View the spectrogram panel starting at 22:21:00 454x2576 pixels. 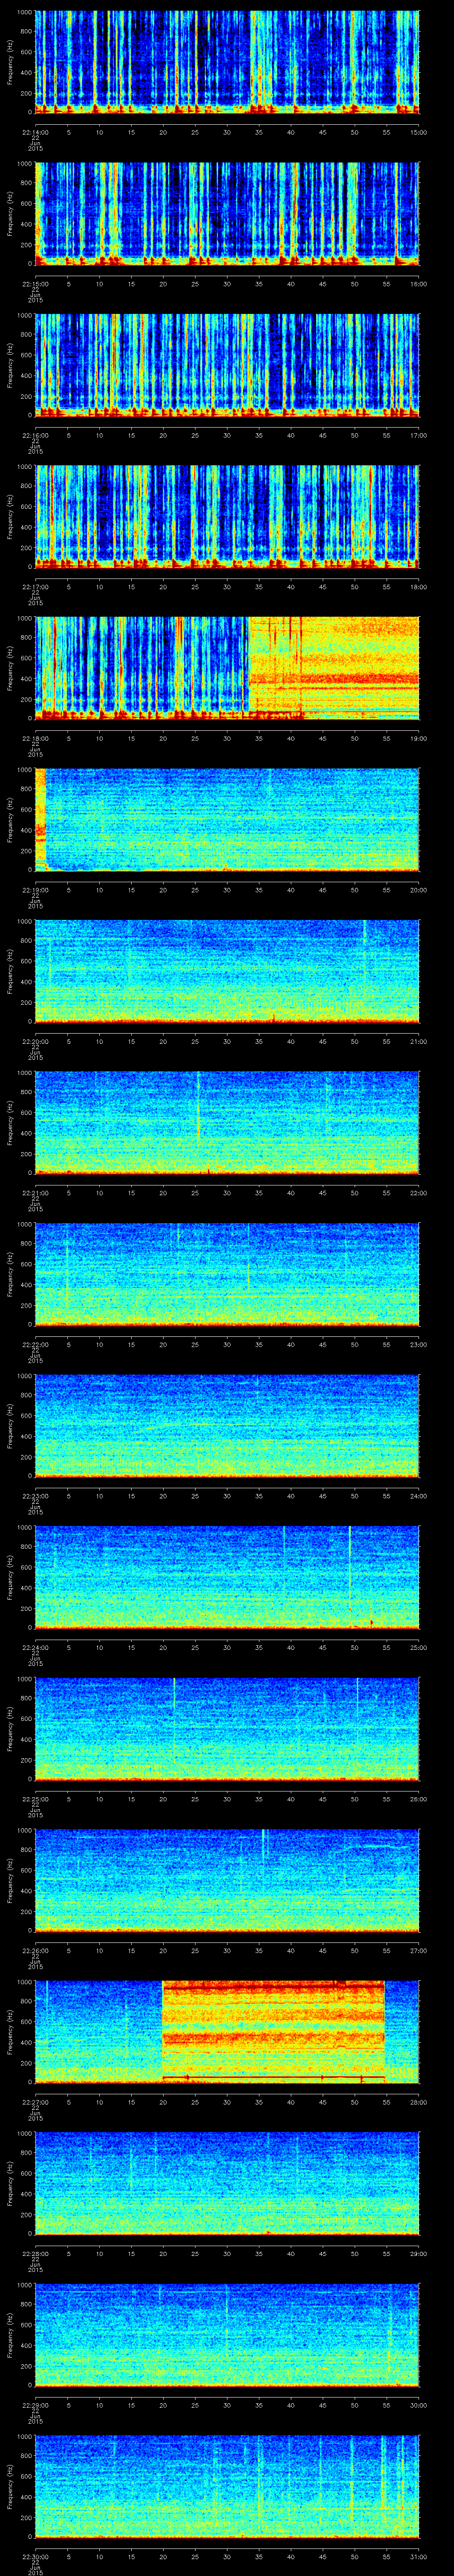pos(227,1123)
